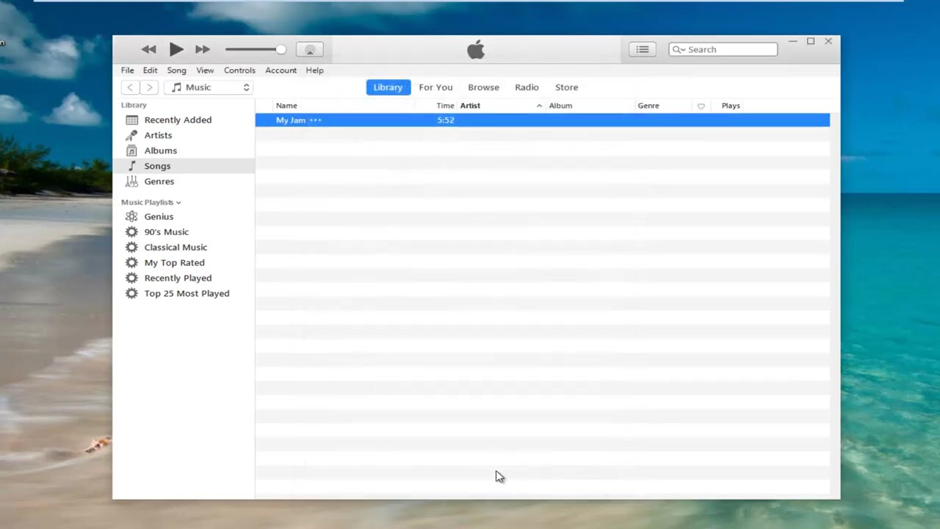Click the Recently Added grid icon
940x529 pixels.
pos(131,120)
